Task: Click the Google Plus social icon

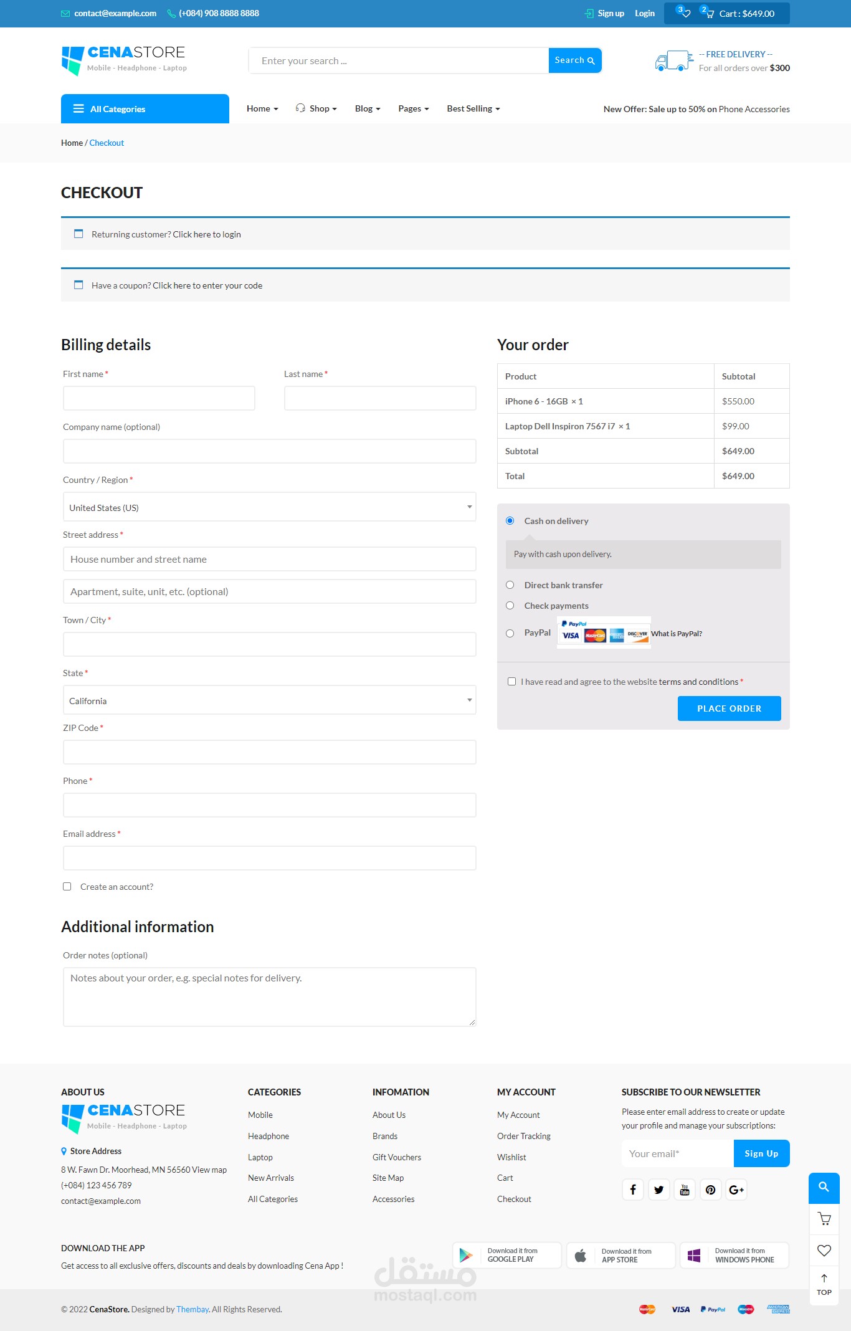Action: [x=736, y=1190]
